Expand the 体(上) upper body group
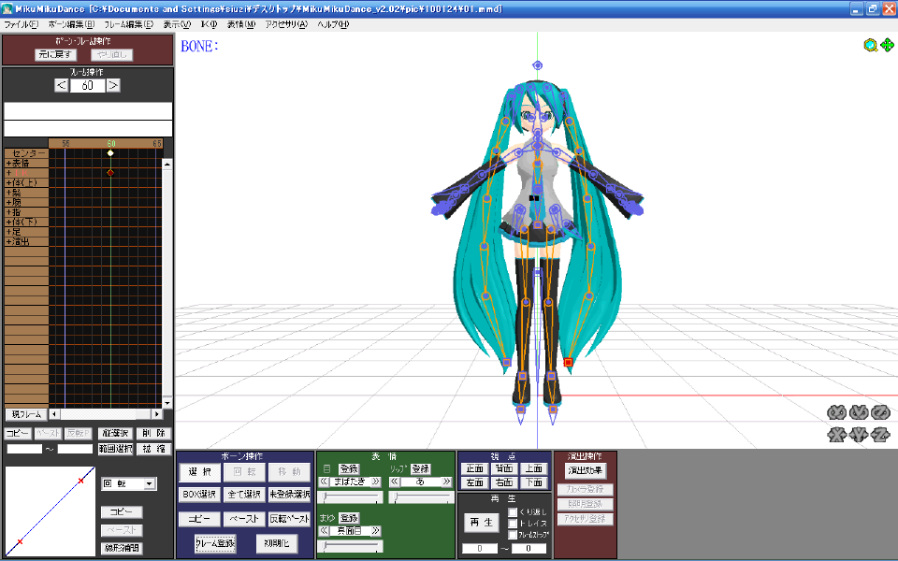This screenshot has width=898, height=561. pos(8,182)
